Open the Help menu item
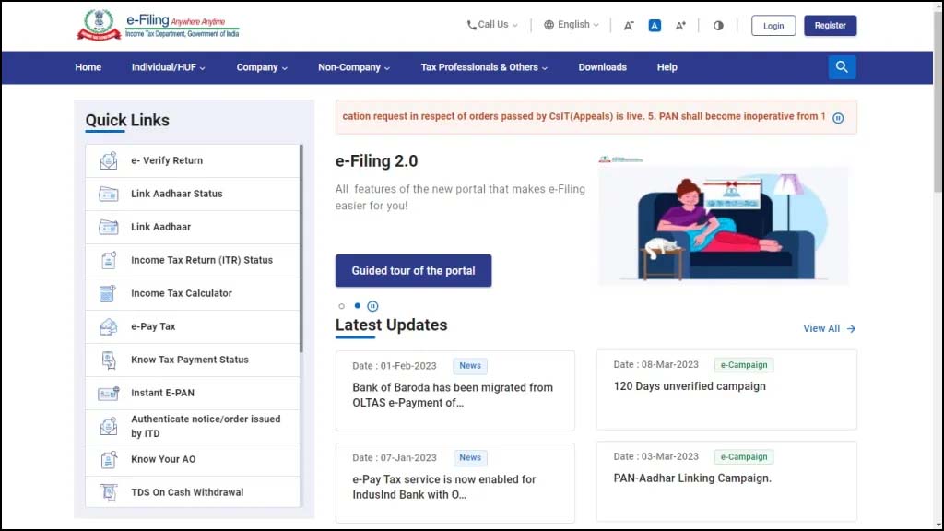Image resolution: width=944 pixels, height=531 pixels. [x=667, y=67]
